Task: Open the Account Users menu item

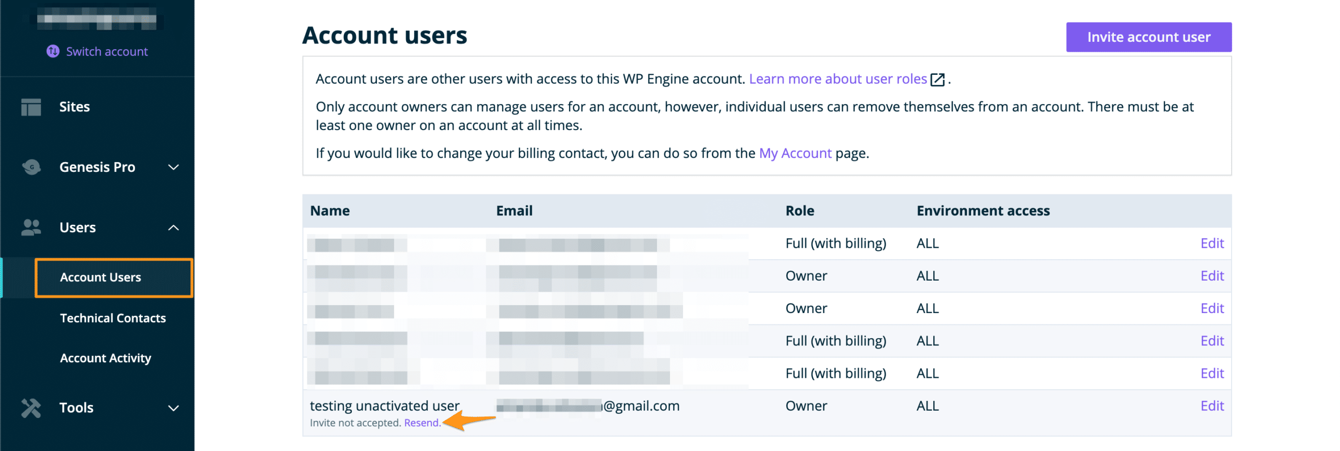Action: point(100,277)
